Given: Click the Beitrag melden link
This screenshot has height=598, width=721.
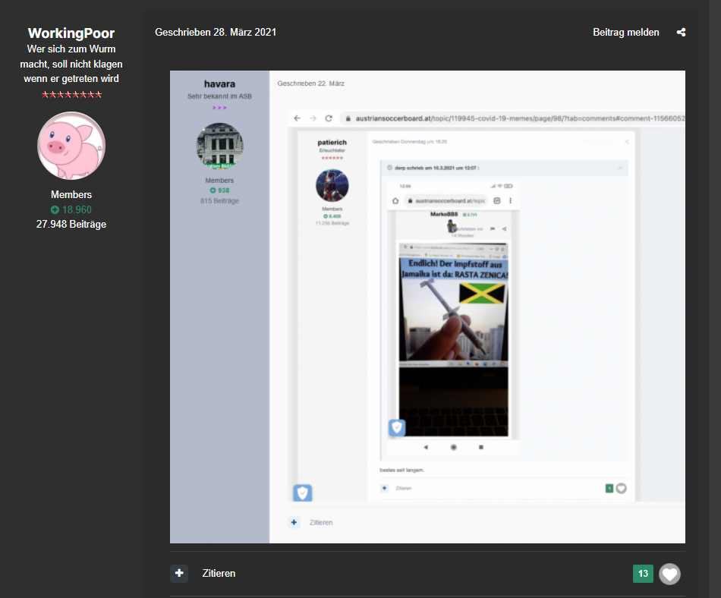Looking at the screenshot, I should [626, 32].
